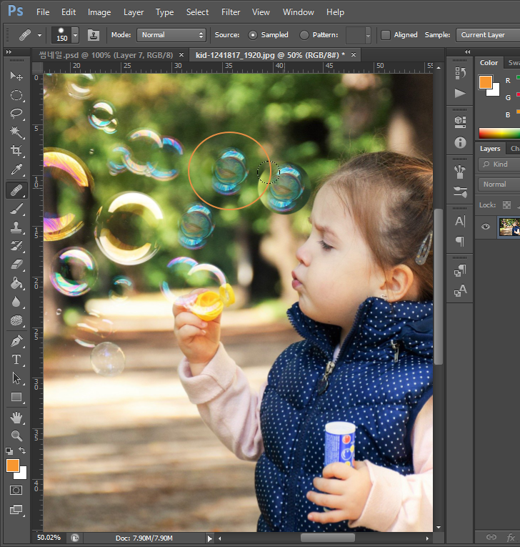Select the Paint Bucket tool
Viewport: 520px width, 547px height.
click(x=16, y=283)
